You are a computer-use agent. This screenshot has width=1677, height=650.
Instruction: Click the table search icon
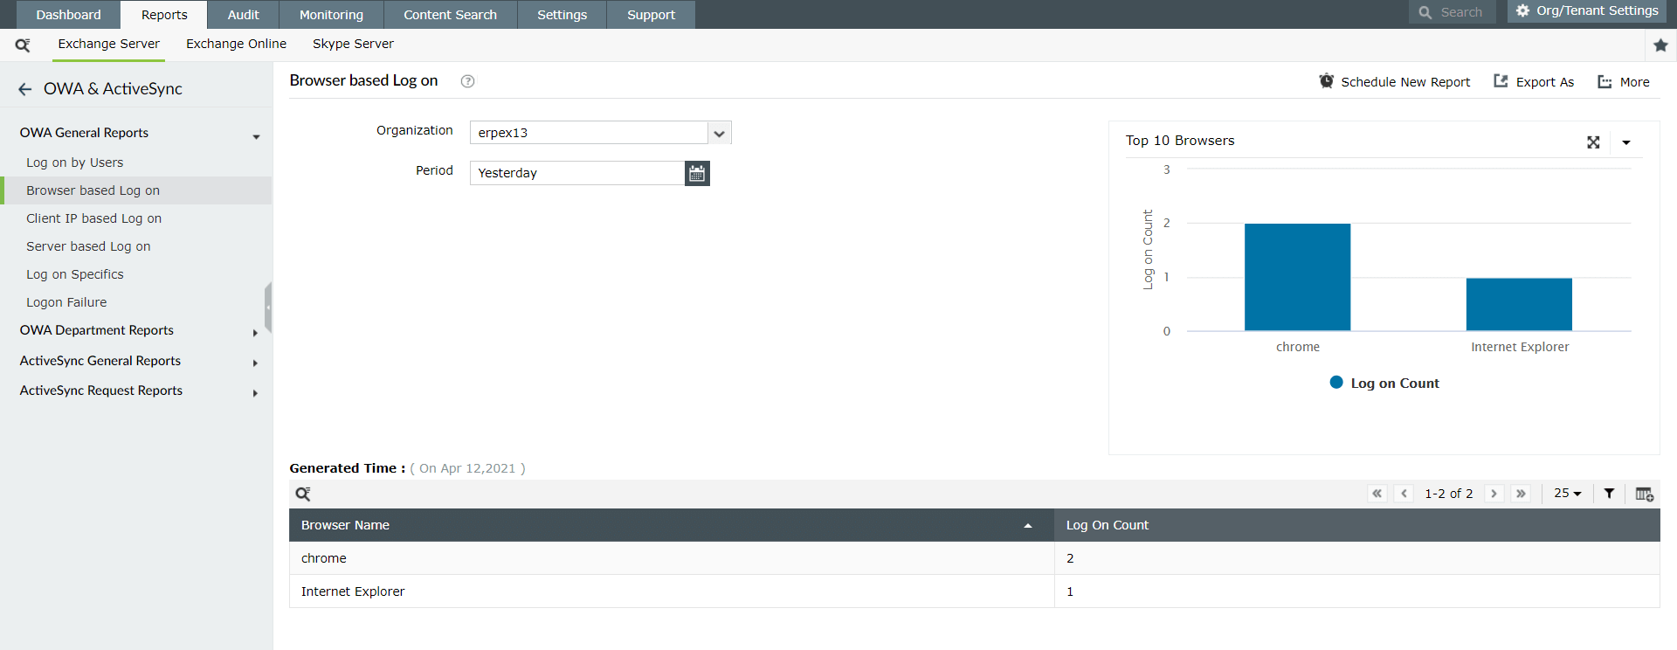click(x=303, y=494)
